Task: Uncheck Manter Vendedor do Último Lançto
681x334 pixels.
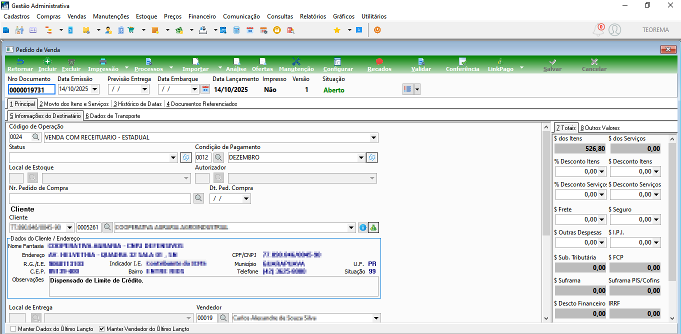Action: click(x=102, y=329)
